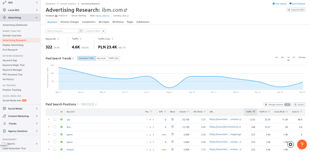Select the Traffic Cost chart toggle
Viewport: 310px width, 152px height.
tap(114, 58)
